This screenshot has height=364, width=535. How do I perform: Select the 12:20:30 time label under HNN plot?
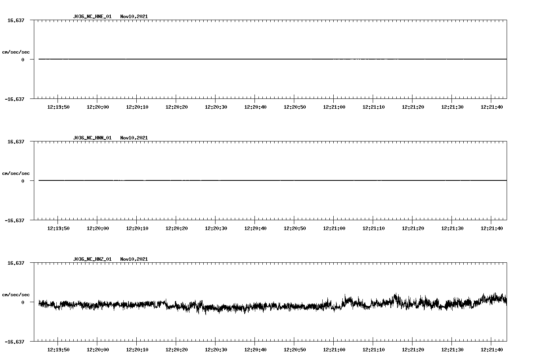216,228
